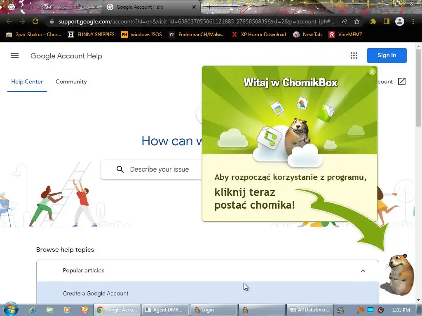Toggle Chrome side panel

[x=387, y=21]
